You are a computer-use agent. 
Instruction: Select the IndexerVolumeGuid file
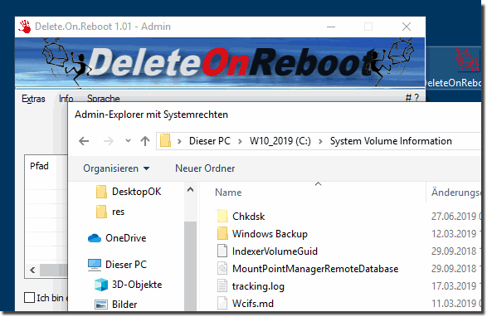pos(275,251)
